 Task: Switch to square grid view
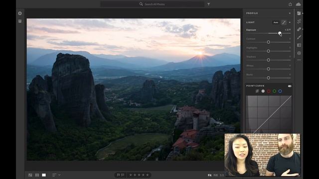(37, 175)
